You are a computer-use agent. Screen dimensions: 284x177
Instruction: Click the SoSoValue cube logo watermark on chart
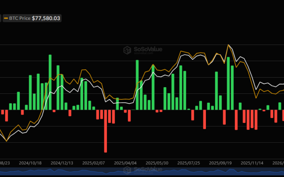(127, 50)
